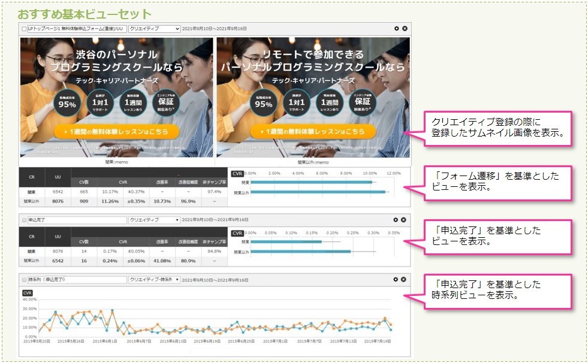This screenshot has width=588, height=363.
Task: Click 関東以外 bar in the 12.00% axis chart
Action: [318, 192]
